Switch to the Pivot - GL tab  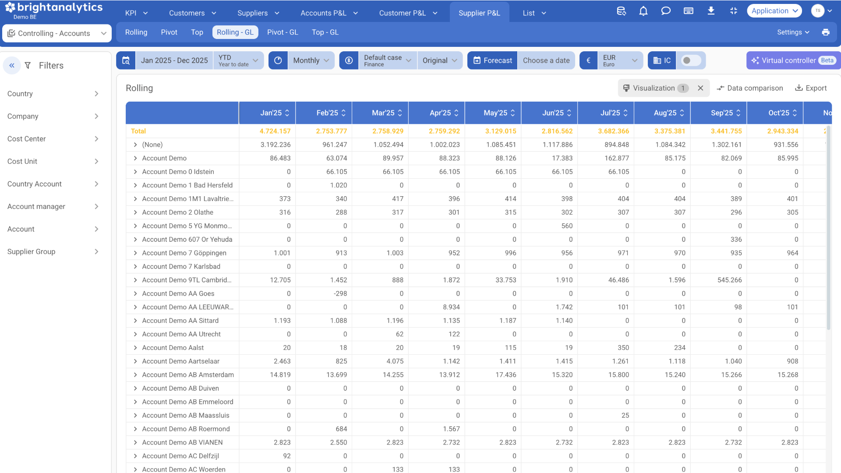pyautogui.click(x=283, y=32)
